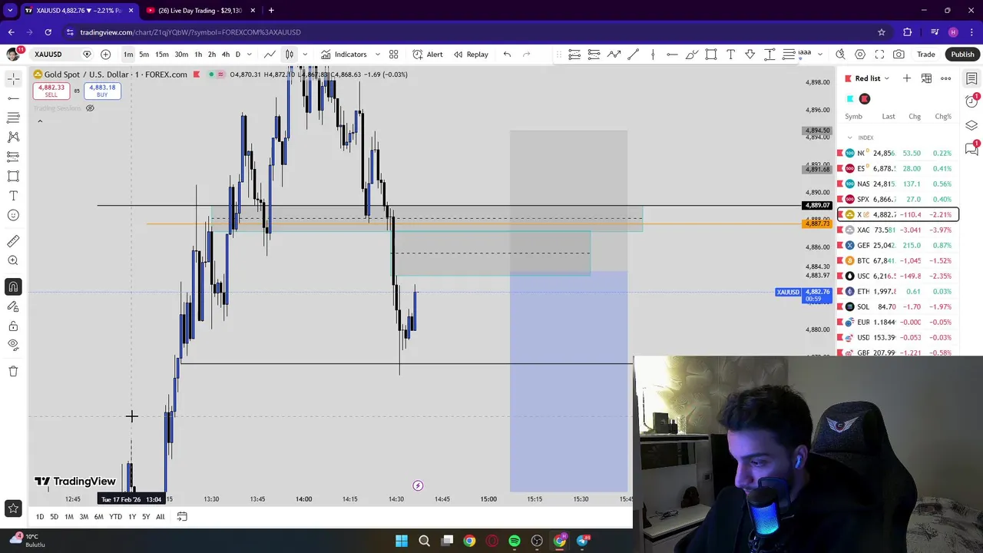The image size is (983, 553).
Task: Pick the zigzag path favorite drawing tool
Action: click(614, 54)
